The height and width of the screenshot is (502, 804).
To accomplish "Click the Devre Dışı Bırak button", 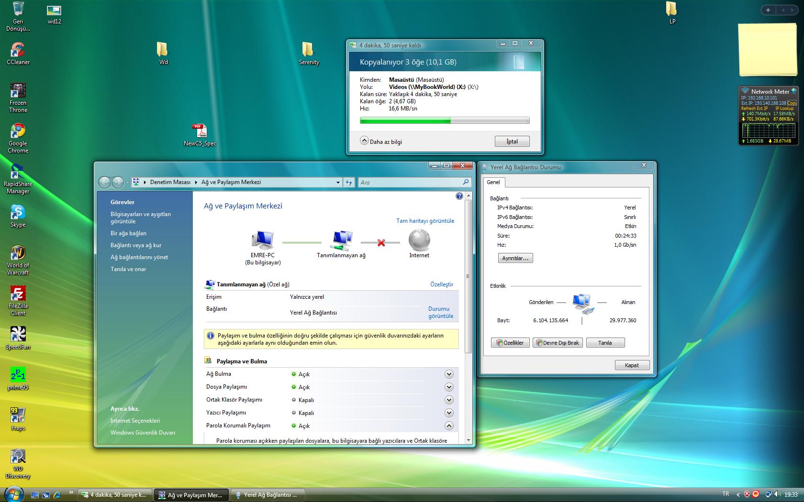I will pos(558,343).
